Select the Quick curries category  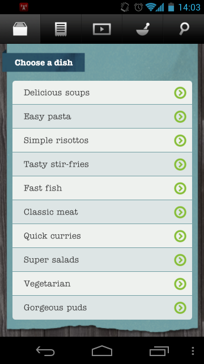point(102,236)
